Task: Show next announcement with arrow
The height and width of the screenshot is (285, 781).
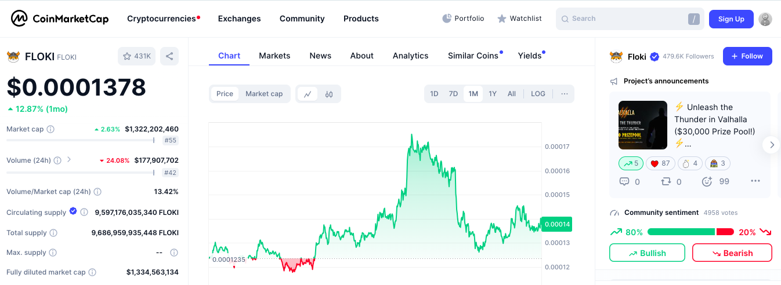Action: pyautogui.click(x=771, y=145)
